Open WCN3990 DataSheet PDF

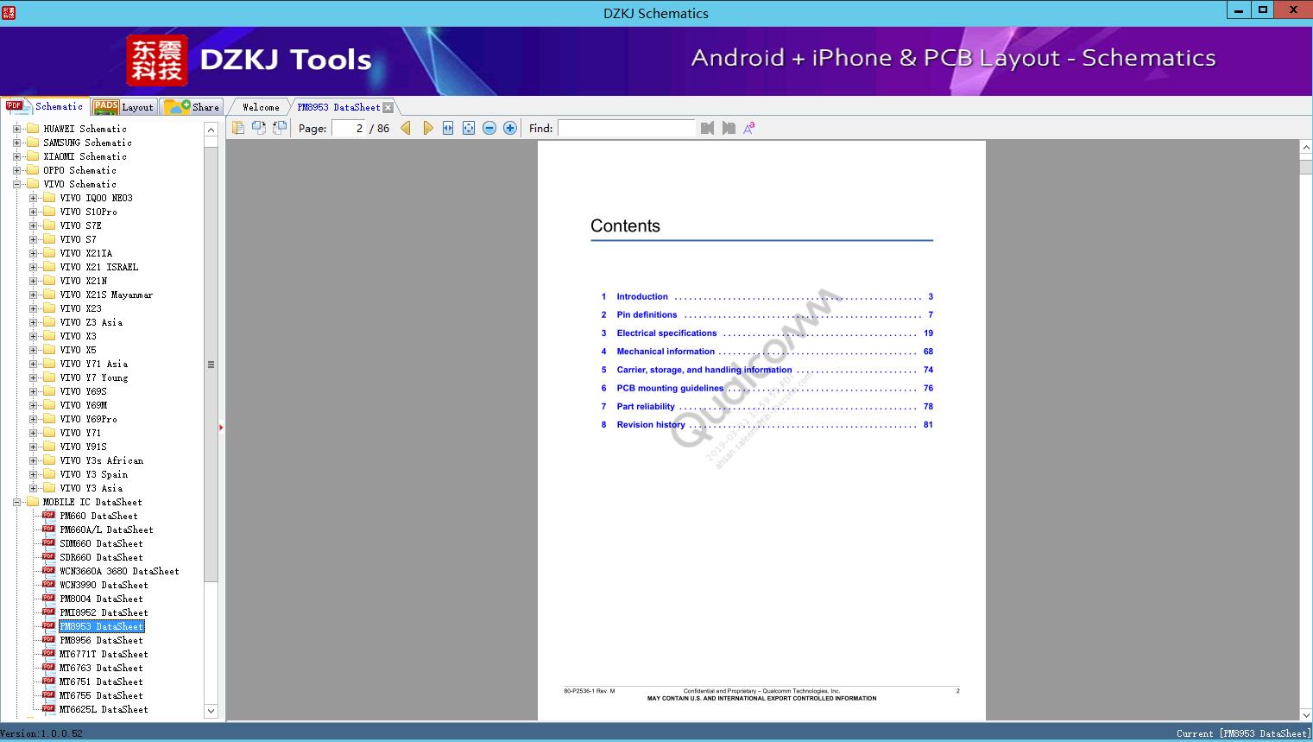click(x=104, y=585)
